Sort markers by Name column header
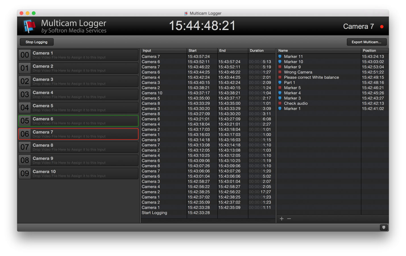Image resolution: width=406 pixels, height=256 pixels. [x=319, y=51]
